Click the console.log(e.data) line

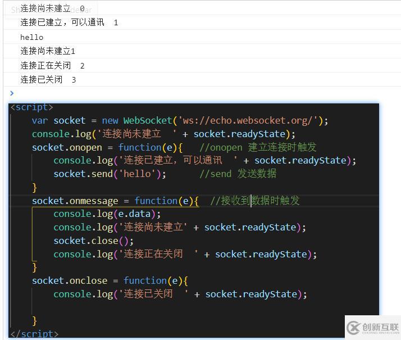107,214
